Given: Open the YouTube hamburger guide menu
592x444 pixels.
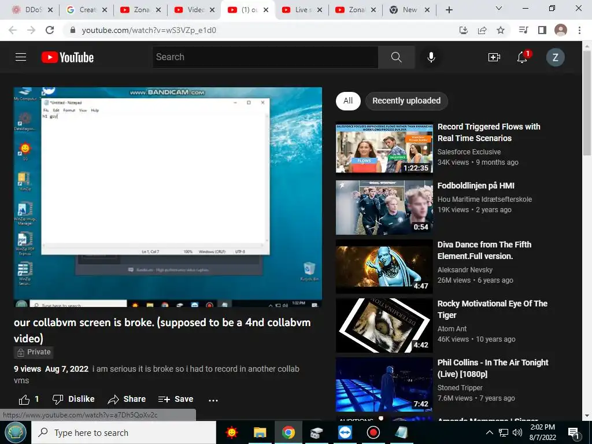Looking at the screenshot, I should 21,57.
